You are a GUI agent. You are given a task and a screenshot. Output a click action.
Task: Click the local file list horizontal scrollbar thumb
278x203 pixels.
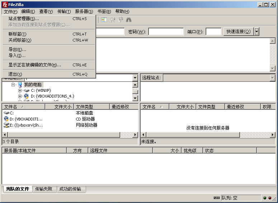click(x=64, y=135)
